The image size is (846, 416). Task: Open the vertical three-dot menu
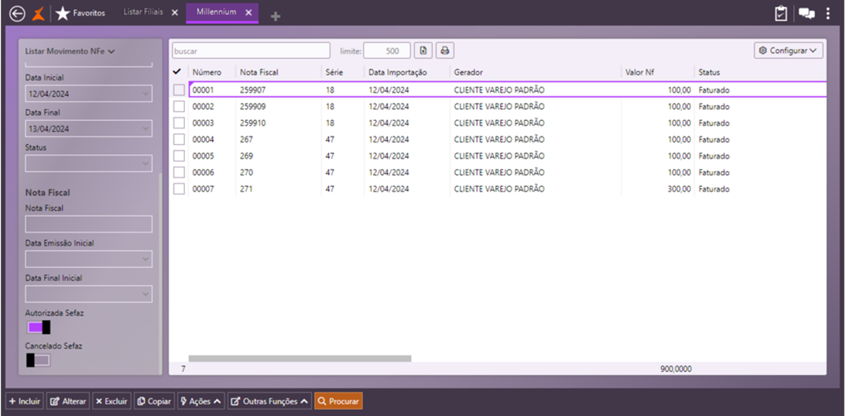(x=828, y=13)
